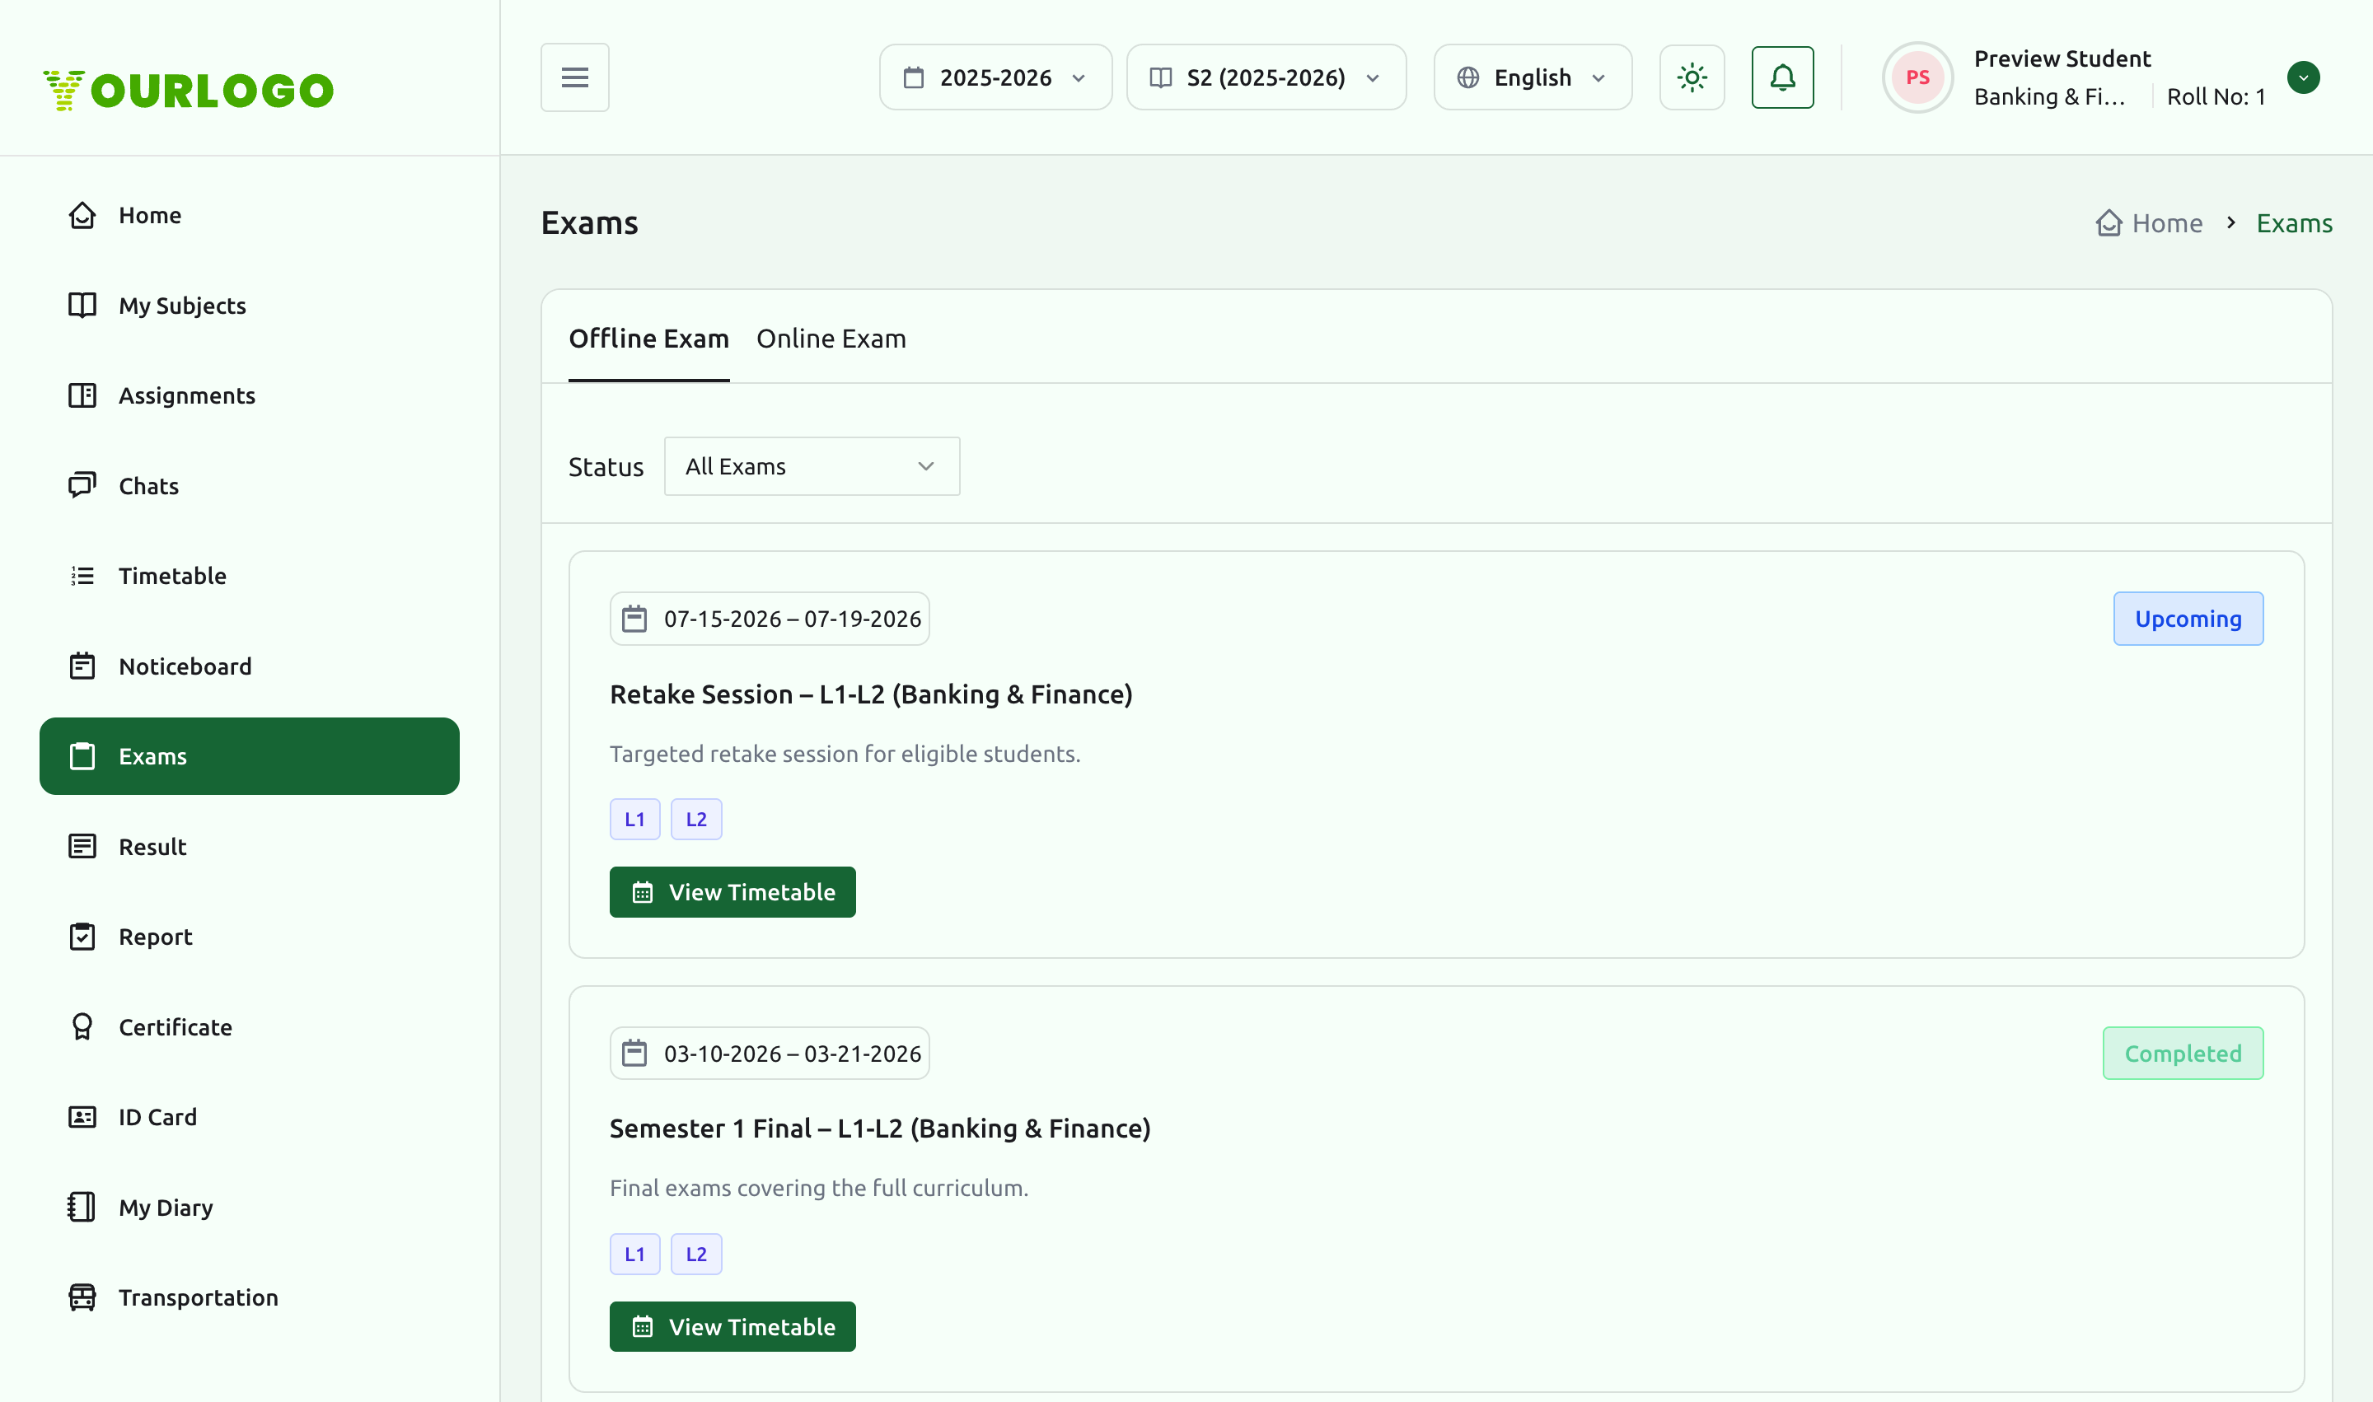Image resolution: width=2373 pixels, height=1402 pixels.
Task: Open notifications bell
Action: coord(1782,77)
